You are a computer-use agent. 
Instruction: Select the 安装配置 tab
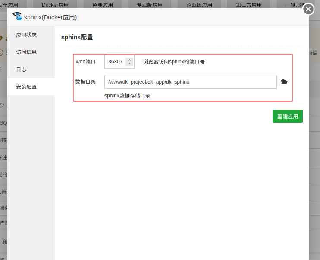pyautogui.click(x=31, y=87)
